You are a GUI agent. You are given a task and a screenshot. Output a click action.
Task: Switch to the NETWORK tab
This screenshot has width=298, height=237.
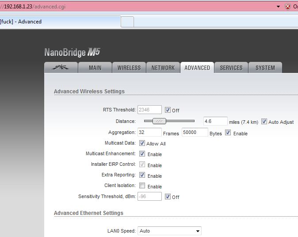pos(163,68)
